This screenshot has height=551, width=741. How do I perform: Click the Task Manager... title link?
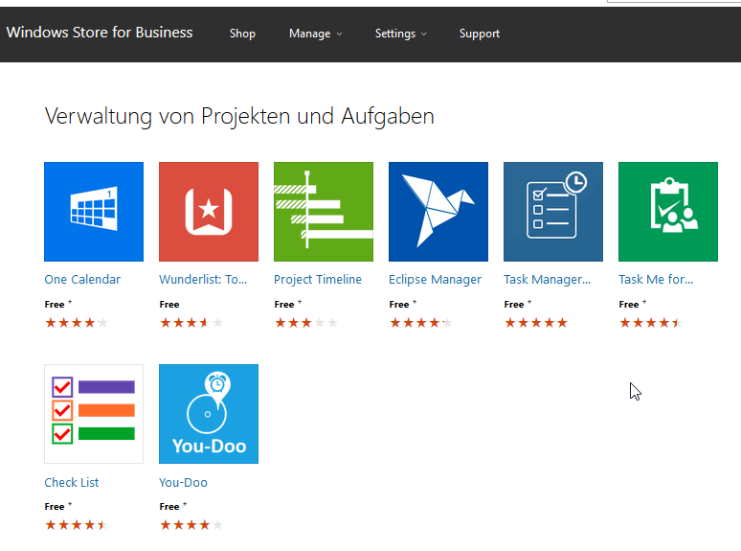point(548,280)
